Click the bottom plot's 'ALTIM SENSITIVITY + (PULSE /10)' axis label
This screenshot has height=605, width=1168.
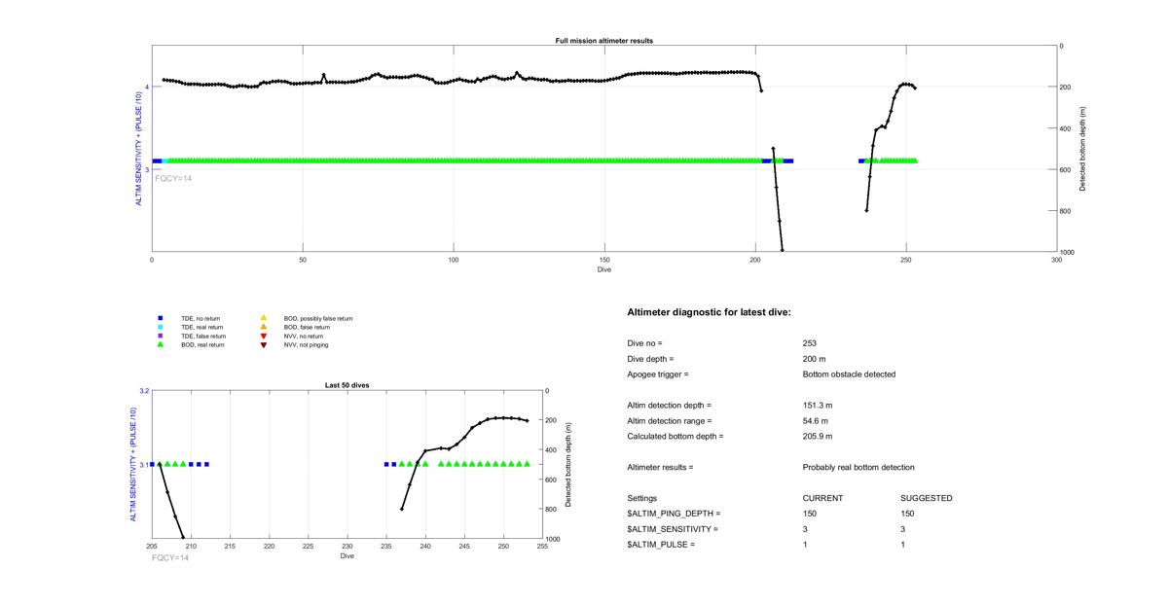pyautogui.click(x=133, y=465)
